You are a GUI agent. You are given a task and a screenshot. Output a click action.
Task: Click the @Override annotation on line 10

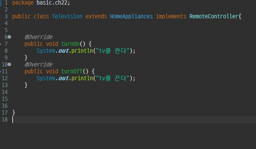(x=39, y=65)
